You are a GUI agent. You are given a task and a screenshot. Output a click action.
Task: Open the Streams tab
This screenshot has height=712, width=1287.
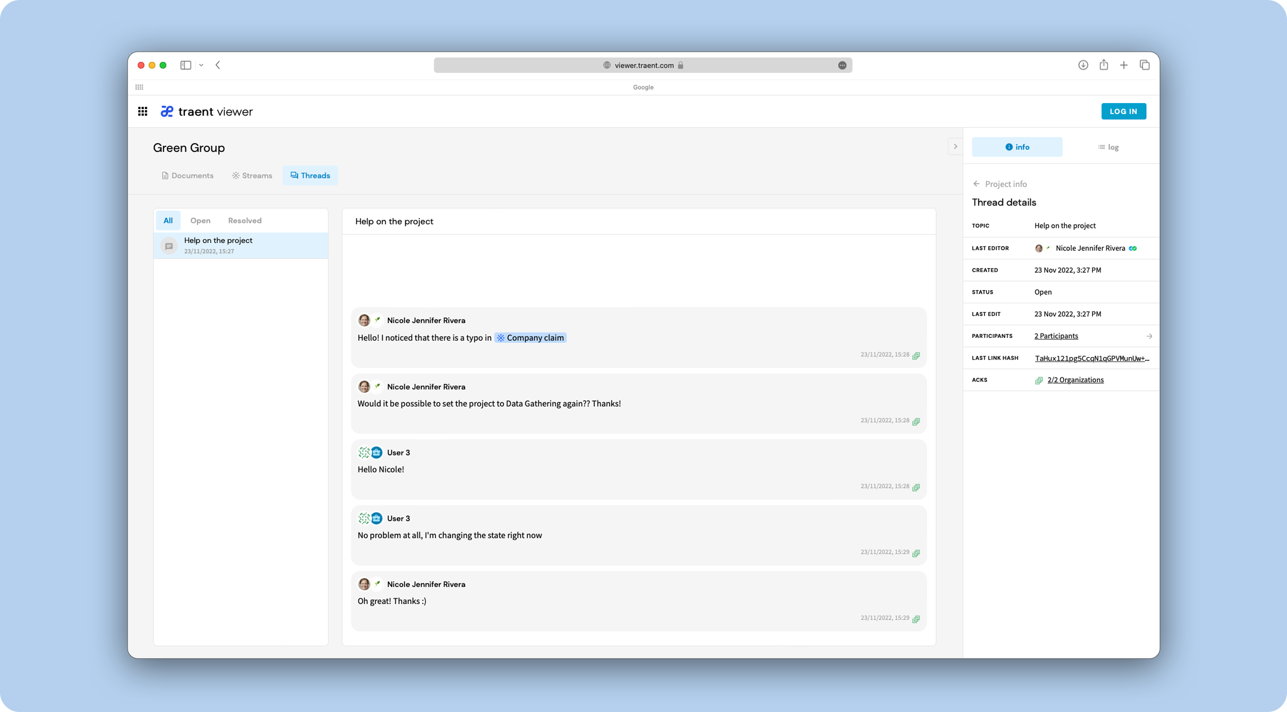pos(252,175)
